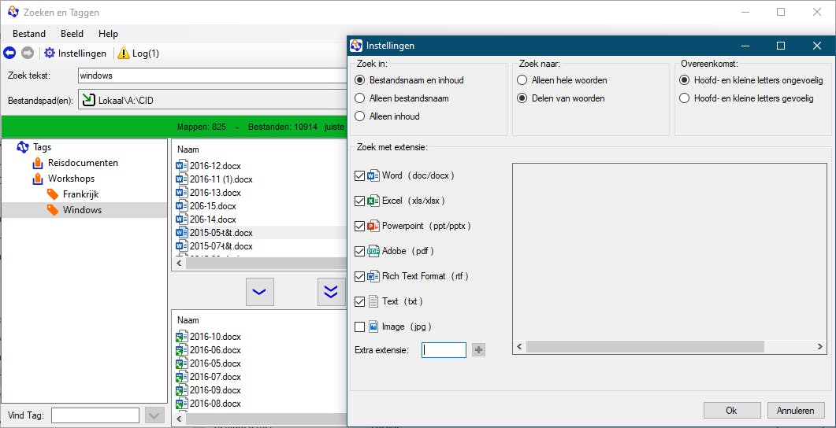Select the Frankrijk tag in the tree
836x428 pixels.
(x=80, y=194)
